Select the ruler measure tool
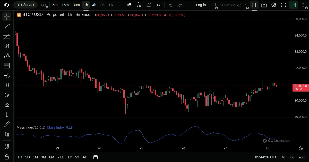 click(7, 124)
